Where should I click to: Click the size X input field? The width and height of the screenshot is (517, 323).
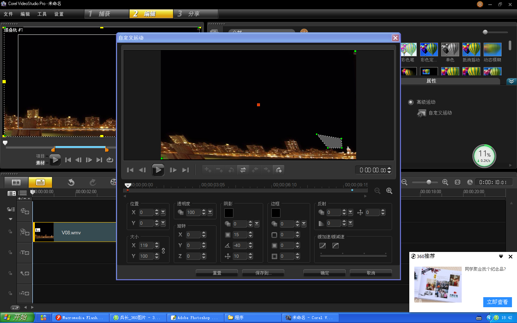coord(146,245)
